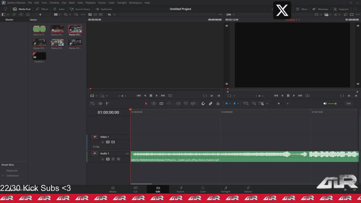Screen dimensions: 361x203
Task: Solo the Audio 1 track
Action: click(x=113, y=159)
